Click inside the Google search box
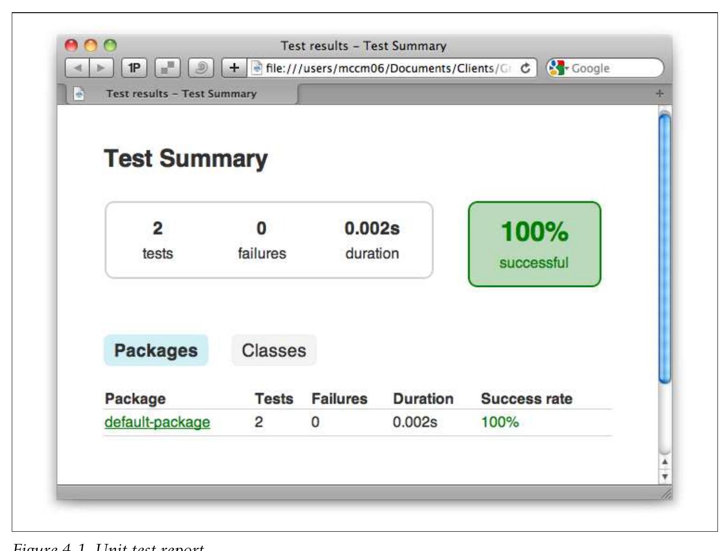 click(611, 68)
